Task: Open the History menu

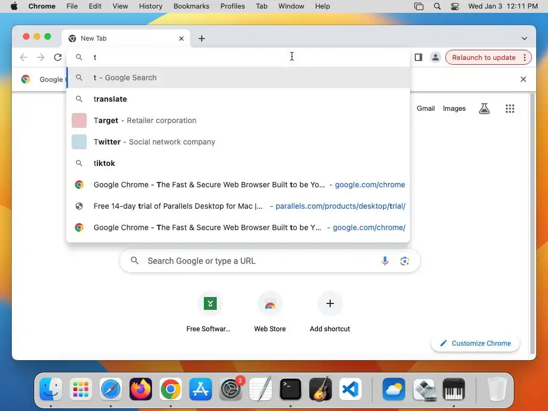Action: point(150,6)
